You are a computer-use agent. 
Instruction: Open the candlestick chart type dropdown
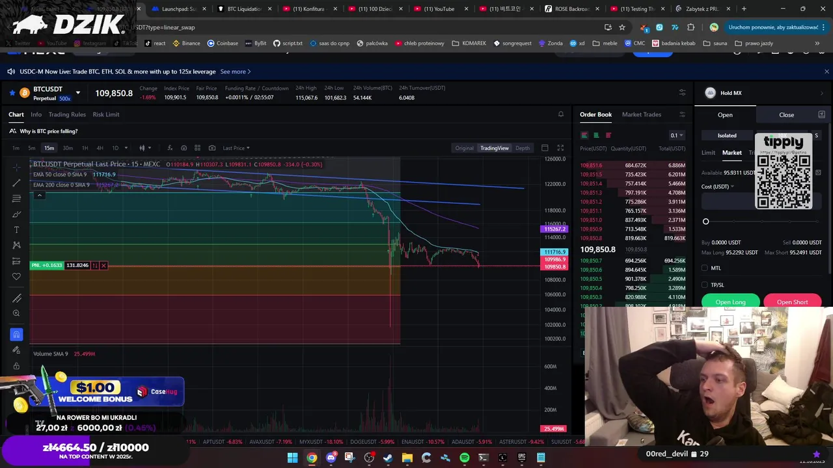point(144,148)
